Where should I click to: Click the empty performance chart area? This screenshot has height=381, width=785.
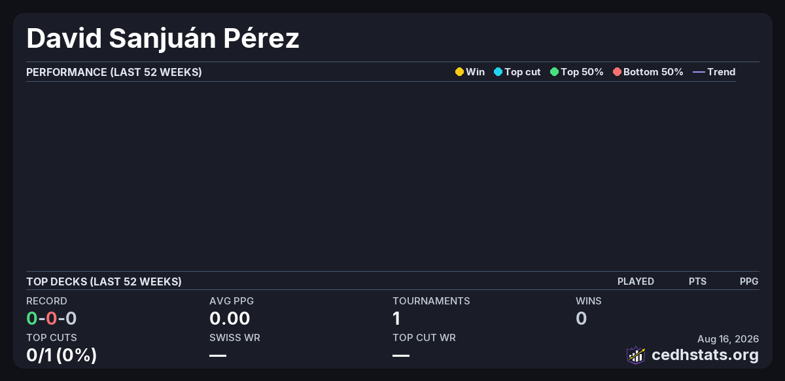point(381,175)
